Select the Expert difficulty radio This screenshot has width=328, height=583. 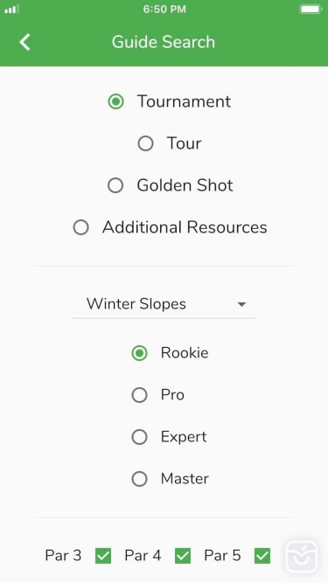pyautogui.click(x=139, y=437)
